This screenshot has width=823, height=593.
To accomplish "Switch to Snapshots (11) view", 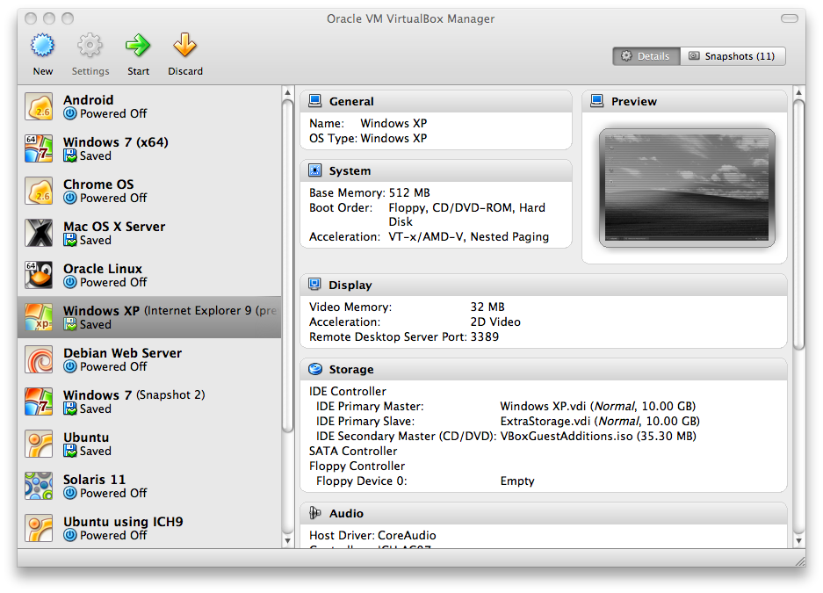I will click(733, 56).
